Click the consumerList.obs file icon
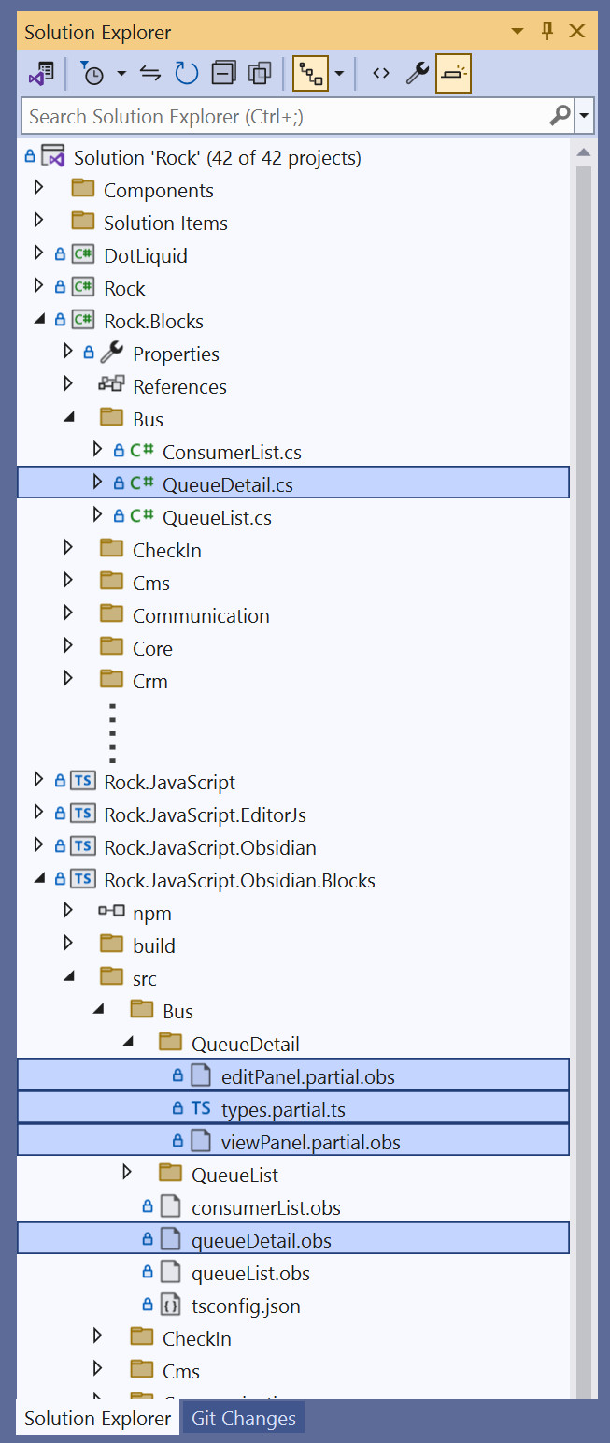The height and width of the screenshot is (1443, 610). tap(170, 1206)
